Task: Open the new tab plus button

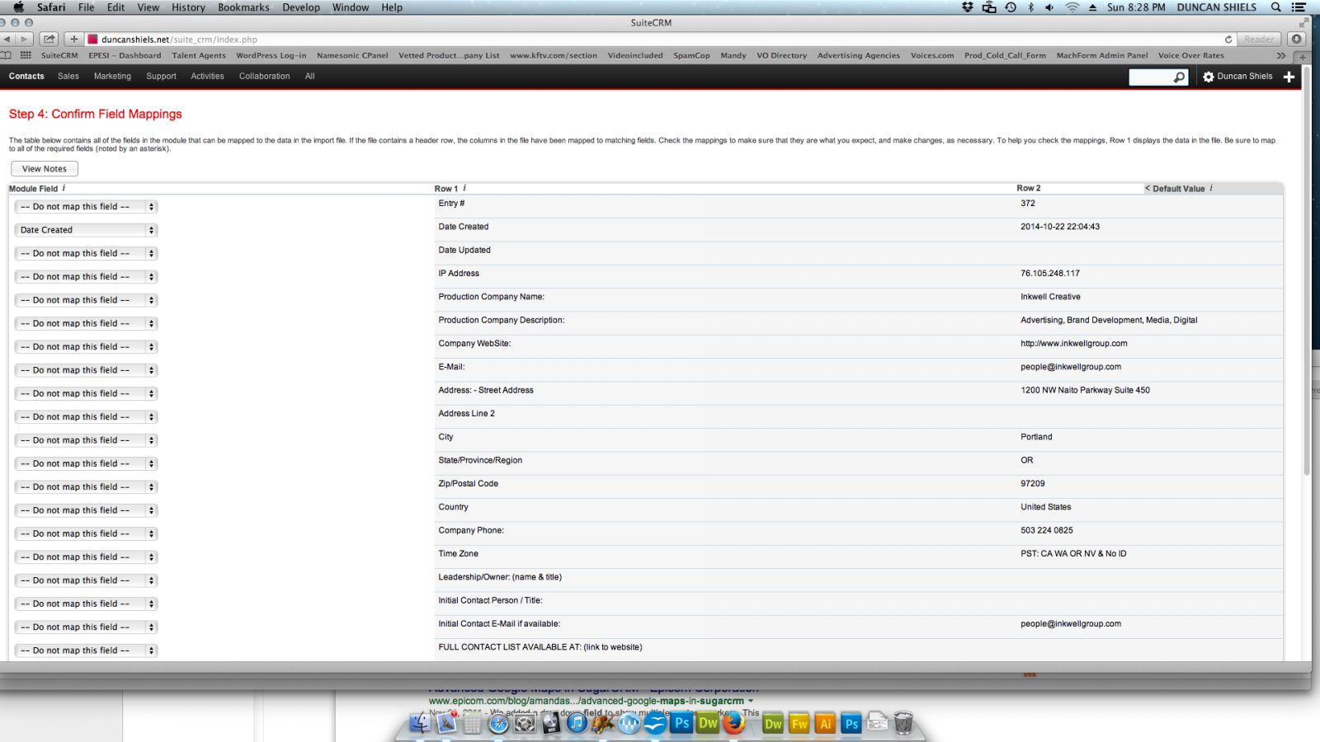Action: click(x=1303, y=56)
